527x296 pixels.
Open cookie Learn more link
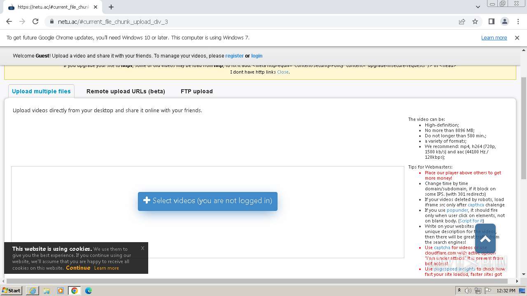106,268
